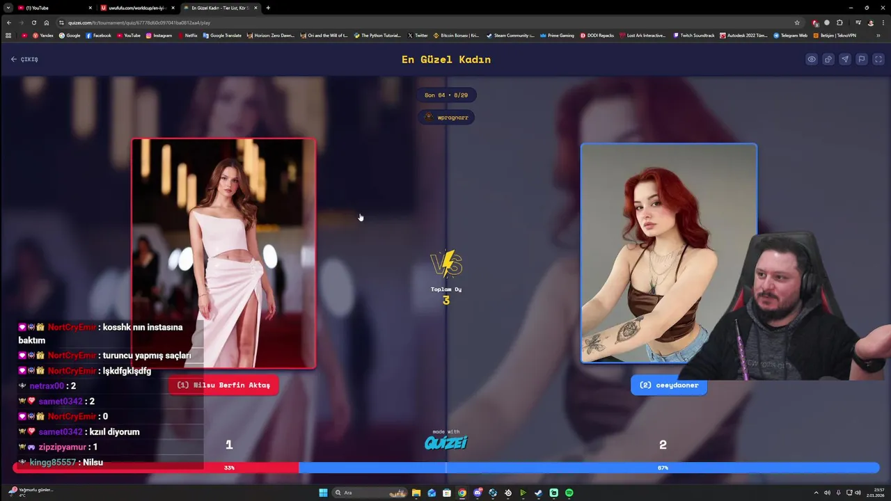Open the Google Translate bookmark
Viewport: 891px width, 501px height.
pyautogui.click(x=222, y=35)
